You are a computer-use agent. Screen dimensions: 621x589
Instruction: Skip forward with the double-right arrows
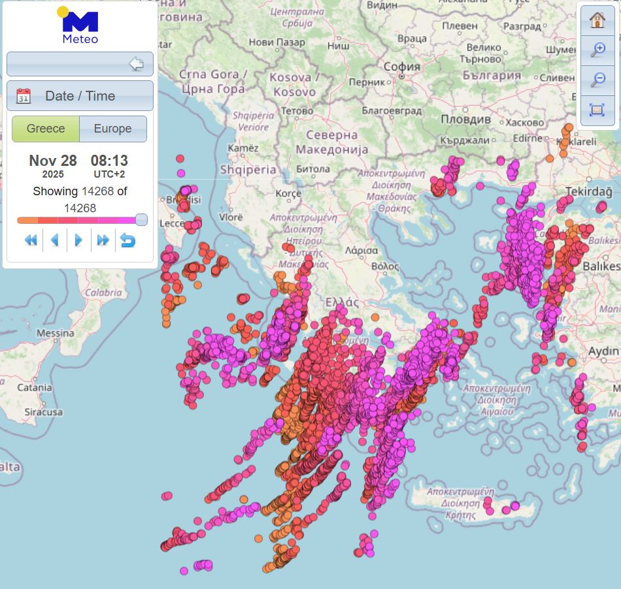tap(103, 240)
